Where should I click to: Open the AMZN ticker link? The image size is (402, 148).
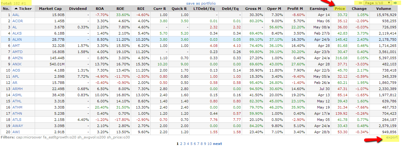[17, 58]
